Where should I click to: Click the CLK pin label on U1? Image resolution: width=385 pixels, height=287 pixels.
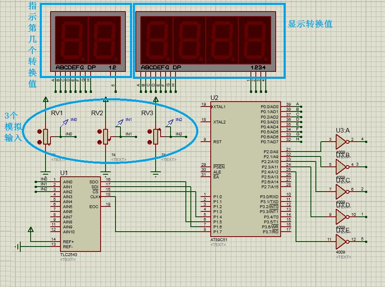94,197
